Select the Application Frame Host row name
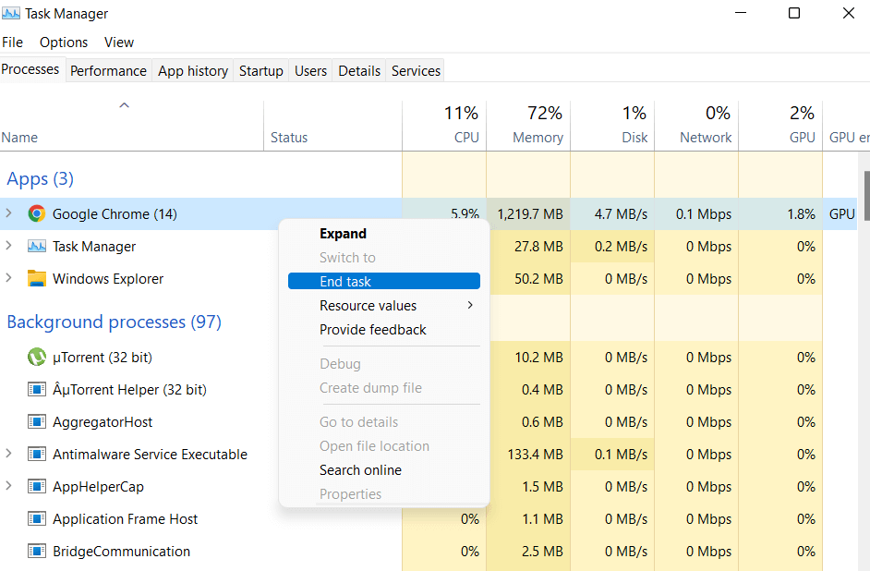Screen dimensions: 870x571 125,519
